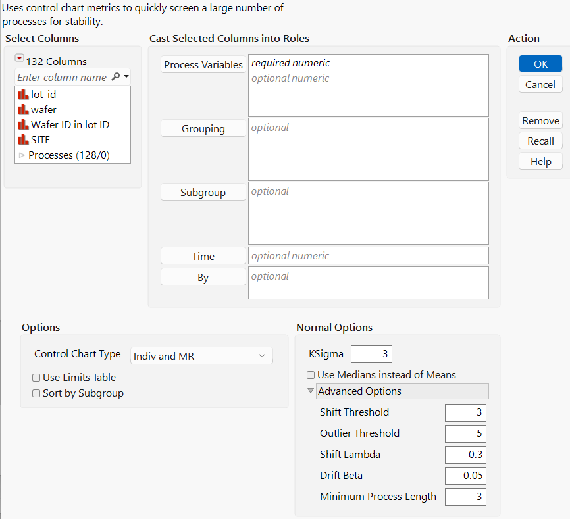Expand the Processes (128/0) column group

point(22,155)
